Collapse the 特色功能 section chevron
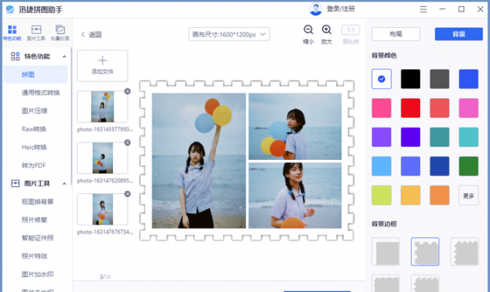The height and width of the screenshot is (292, 490). [x=64, y=57]
